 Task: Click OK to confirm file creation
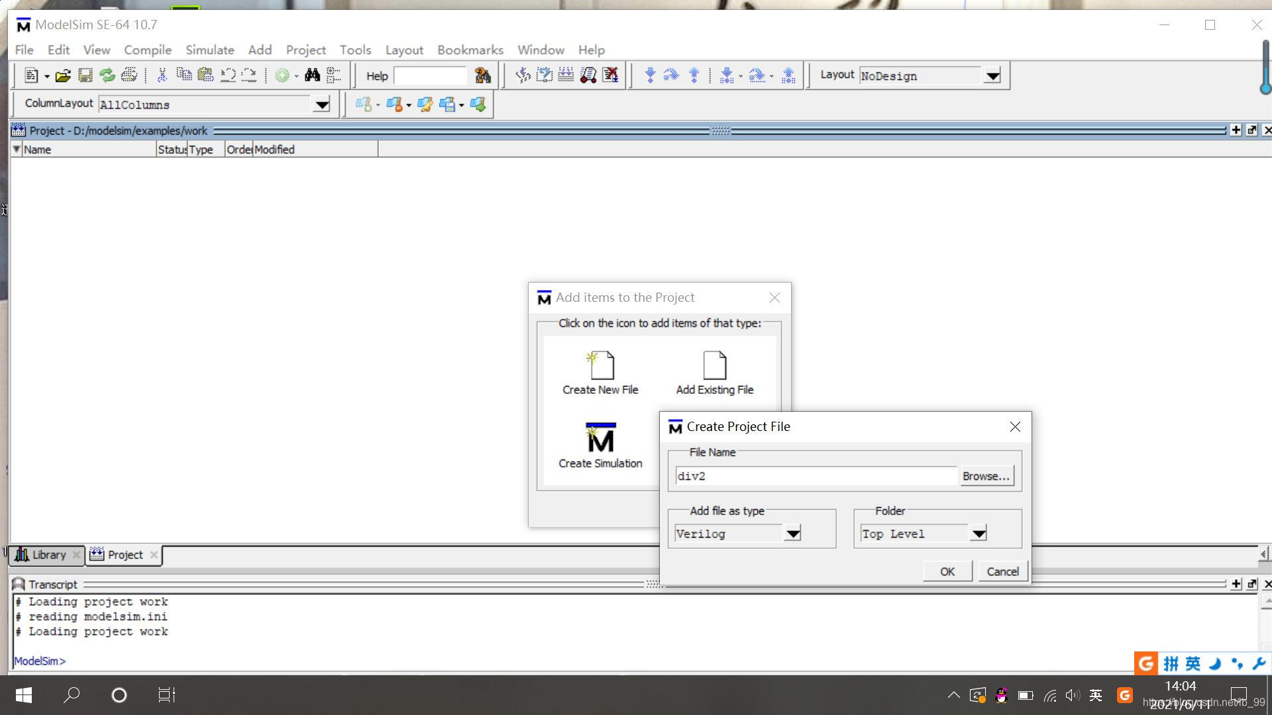(x=947, y=571)
